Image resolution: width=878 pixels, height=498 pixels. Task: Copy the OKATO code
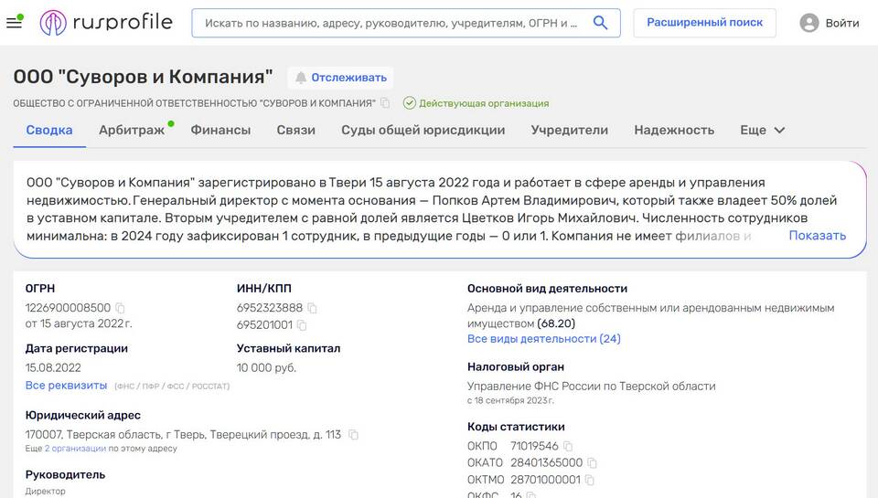click(592, 463)
